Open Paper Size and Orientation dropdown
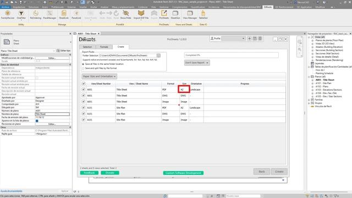The image size is (352, 198). (x=99, y=76)
